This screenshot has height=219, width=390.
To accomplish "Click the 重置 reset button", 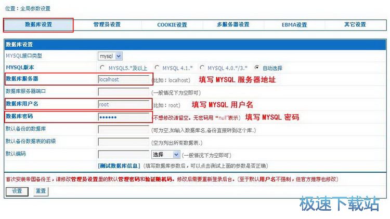I will [41, 191].
